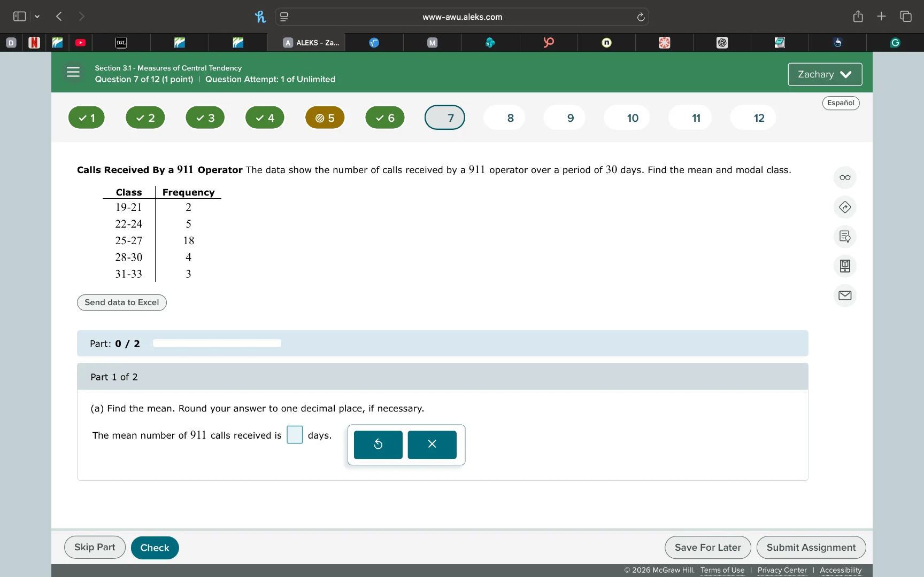Click the Safari share icon
924x577 pixels.
[858, 17]
